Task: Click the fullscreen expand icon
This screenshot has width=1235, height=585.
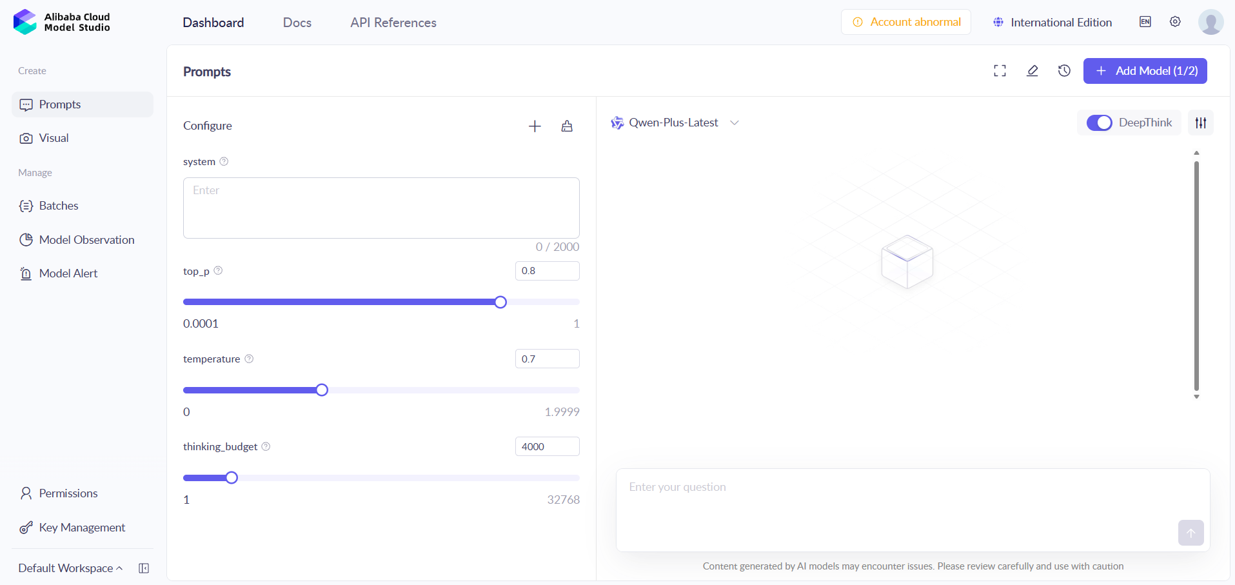Action: (1000, 71)
